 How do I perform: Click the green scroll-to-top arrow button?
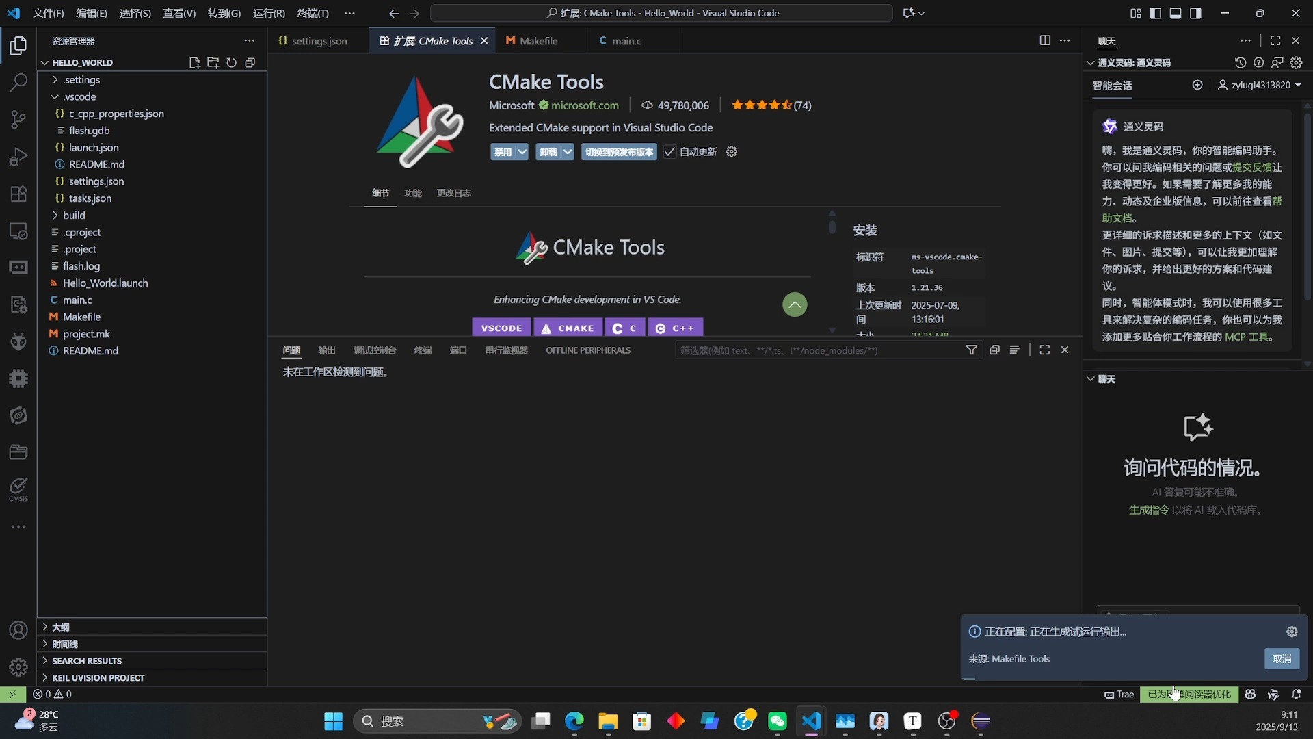[795, 304]
